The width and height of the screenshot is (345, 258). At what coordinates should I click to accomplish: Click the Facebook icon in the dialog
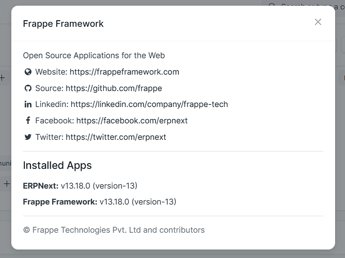point(28,121)
